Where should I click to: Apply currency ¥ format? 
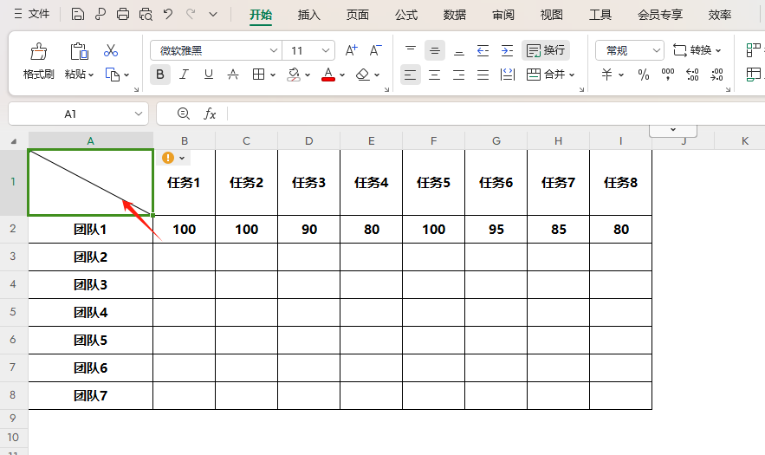[x=607, y=75]
